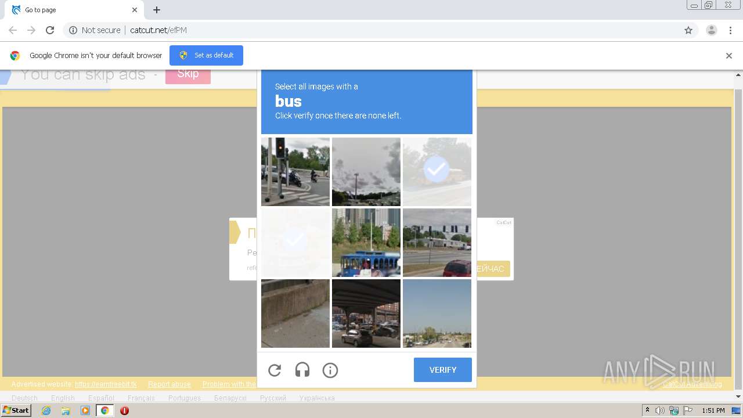Click the scrollbar down arrow

[x=738, y=397]
